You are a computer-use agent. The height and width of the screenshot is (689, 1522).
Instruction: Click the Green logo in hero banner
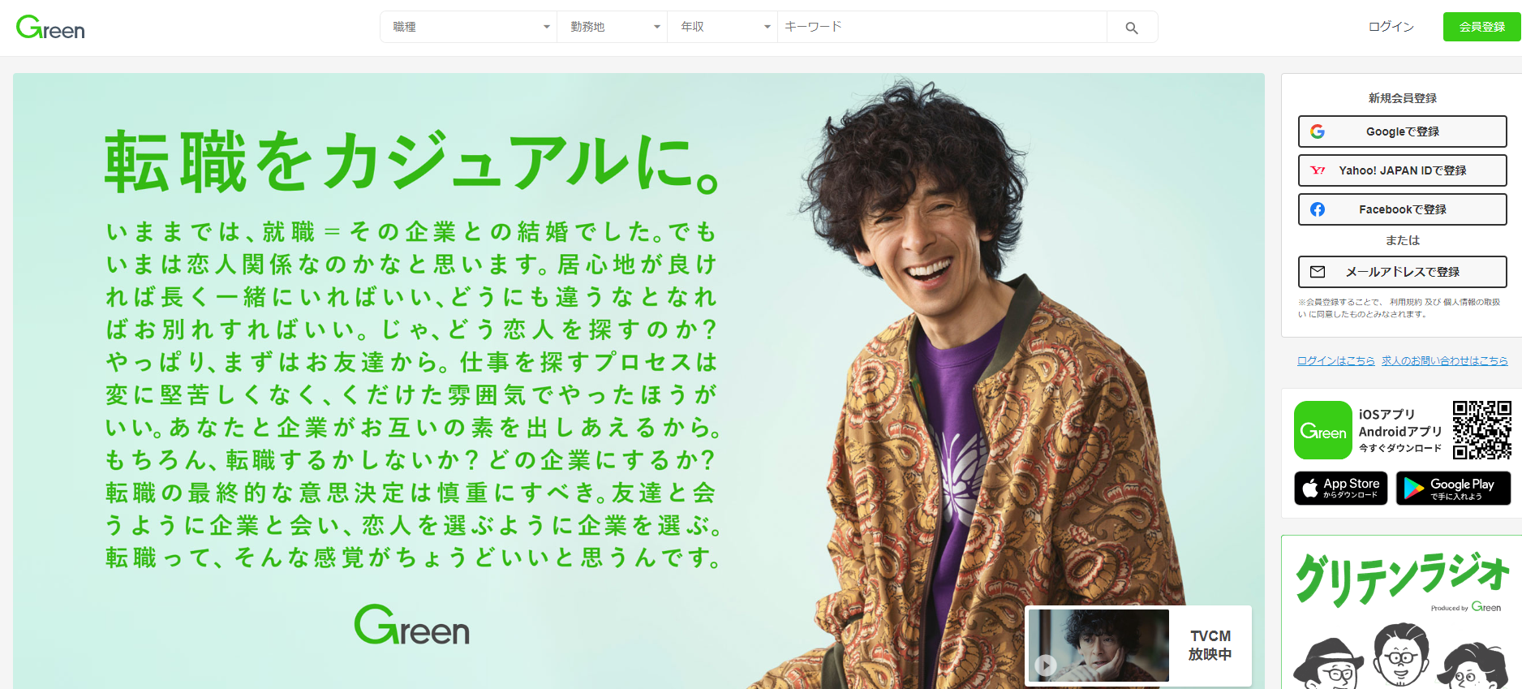pos(412,625)
